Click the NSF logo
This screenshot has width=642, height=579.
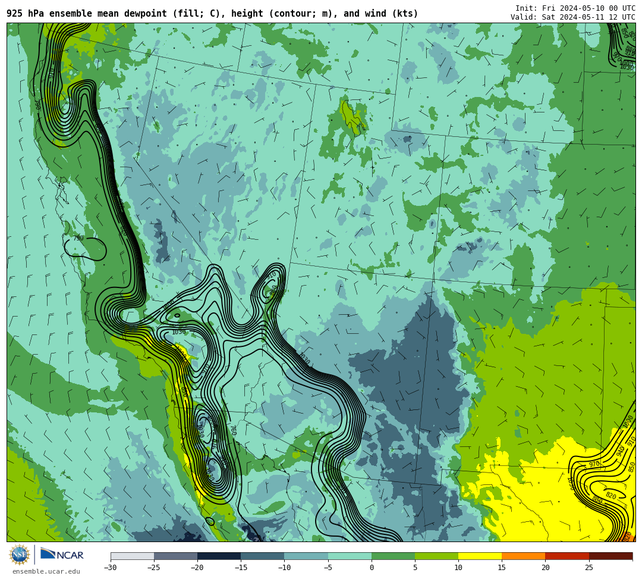click(x=19, y=555)
